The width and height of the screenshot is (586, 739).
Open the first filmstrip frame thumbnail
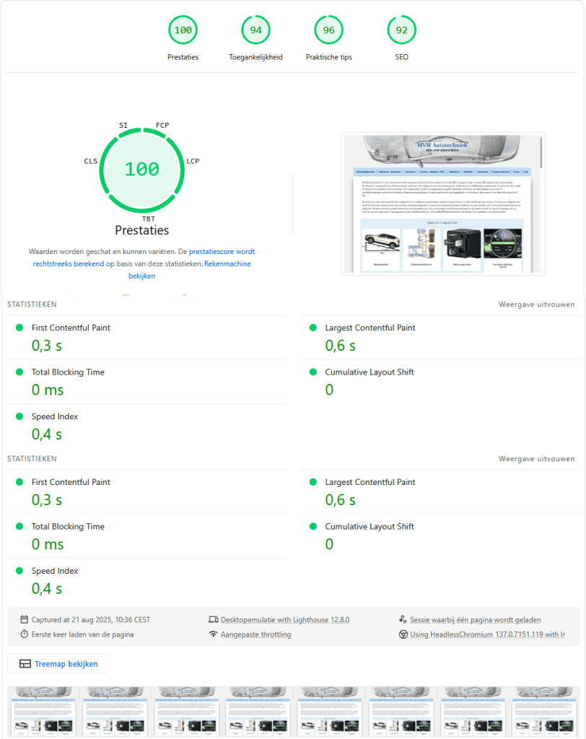tap(43, 712)
